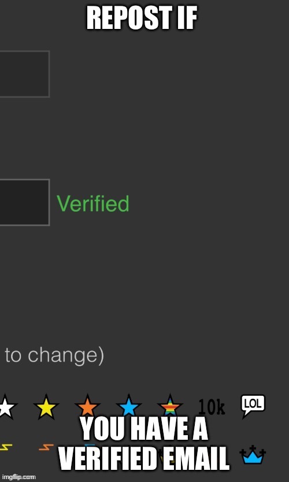Click the REPOST IF caption text
The width and height of the screenshot is (289, 482).
tap(142, 18)
